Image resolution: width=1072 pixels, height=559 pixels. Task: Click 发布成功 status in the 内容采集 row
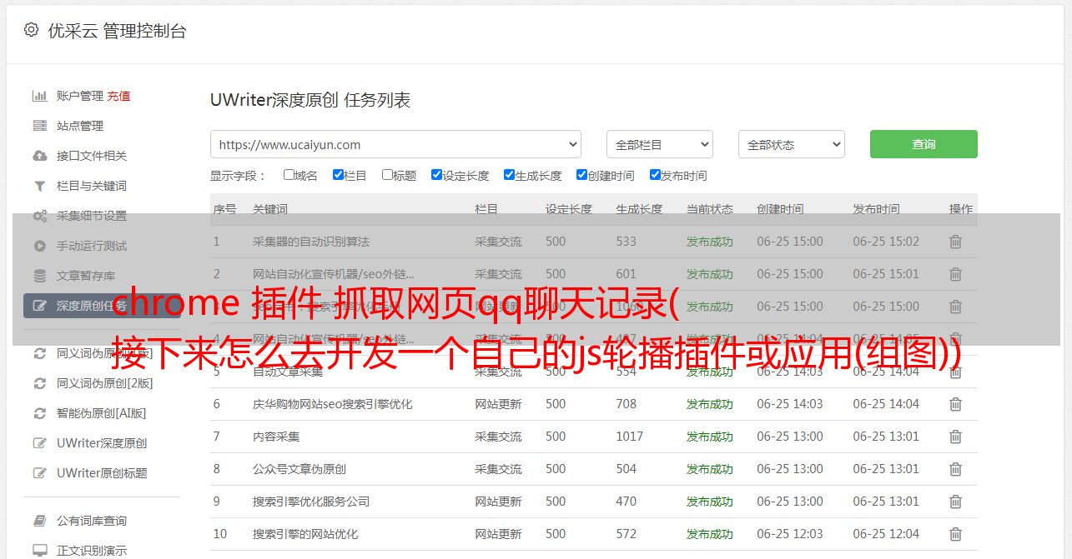pyautogui.click(x=710, y=437)
